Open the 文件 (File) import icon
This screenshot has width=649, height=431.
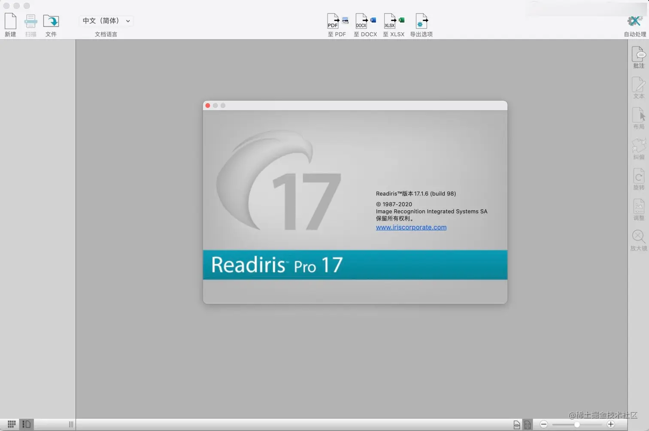click(51, 21)
